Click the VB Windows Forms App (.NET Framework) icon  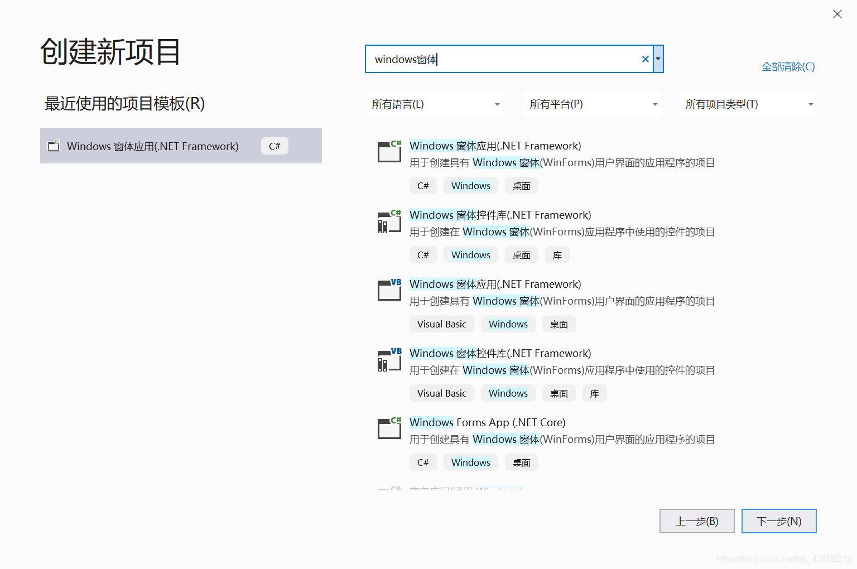[x=389, y=290]
